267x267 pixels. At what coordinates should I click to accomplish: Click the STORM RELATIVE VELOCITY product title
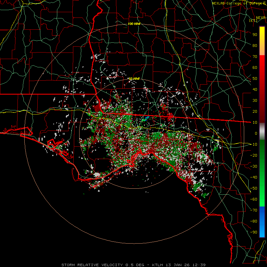(x=92, y=265)
